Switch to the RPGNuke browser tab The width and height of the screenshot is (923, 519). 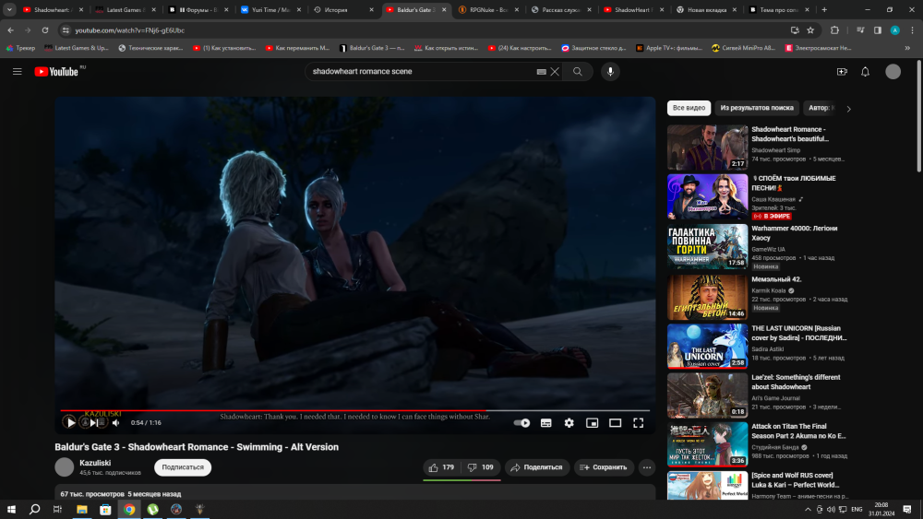click(490, 9)
